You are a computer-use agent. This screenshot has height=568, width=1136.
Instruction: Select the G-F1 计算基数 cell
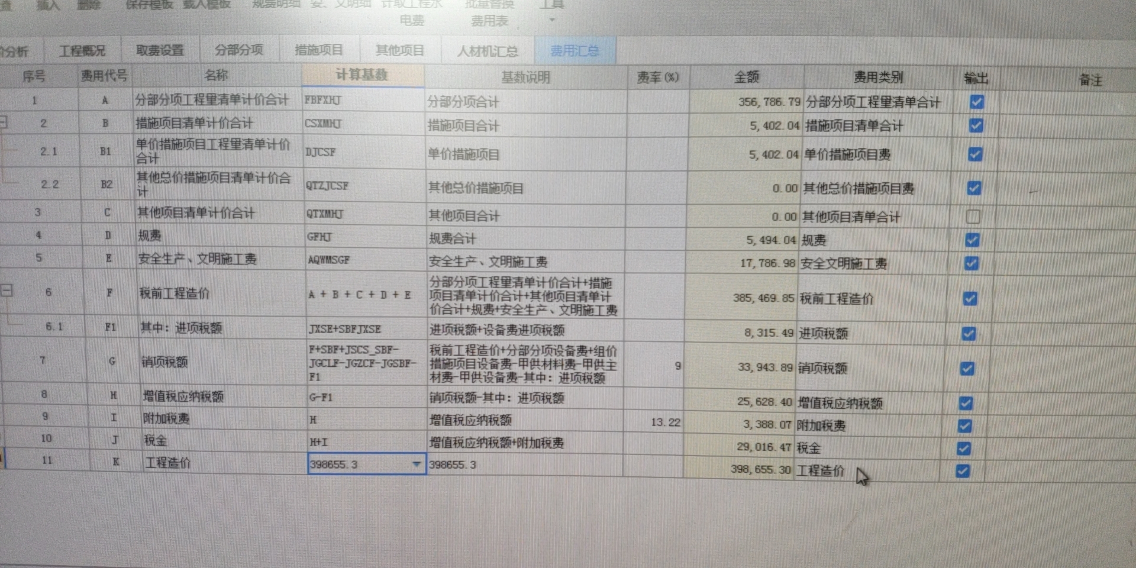[366, 398]
